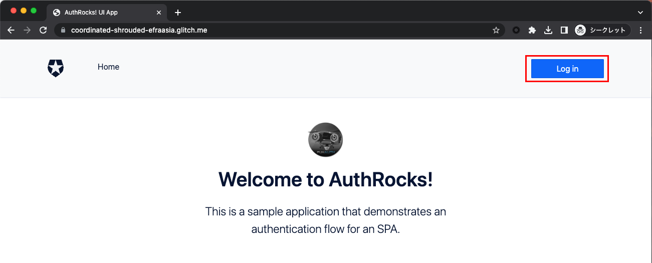The image size is (652, 263).
Task: Open the シークレット incognito profile menu
Action: (602, 30)
